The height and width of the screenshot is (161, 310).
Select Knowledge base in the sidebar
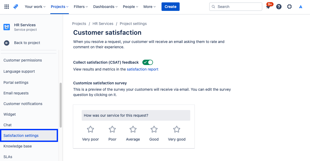pyautogui.click(x=18, y=146)
